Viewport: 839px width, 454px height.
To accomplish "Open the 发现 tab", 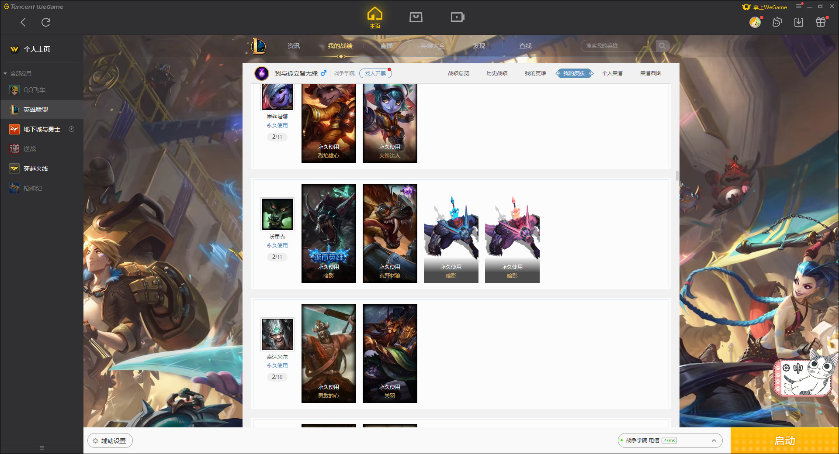I will coord(479,46).
